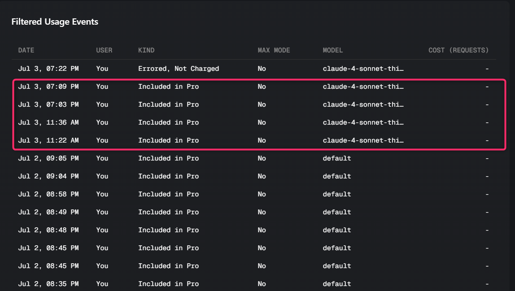Select the Jul 2, 09:05 PM event date

(48, 158)
